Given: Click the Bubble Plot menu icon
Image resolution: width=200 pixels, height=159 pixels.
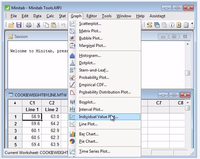Looking at the screenshot, I should pyautogui.click(x=72, y=38).
